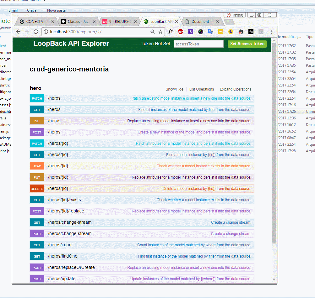The width and height of the screenshot is (315, 298).
Task: Expand DELETE /heros/{id} operation
Action: pos(142,188)
